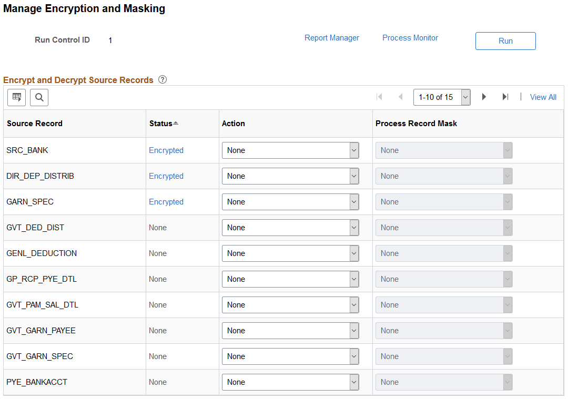The image size is (568, 399).
Task: Open Report Manager
Action: point(332,38)
